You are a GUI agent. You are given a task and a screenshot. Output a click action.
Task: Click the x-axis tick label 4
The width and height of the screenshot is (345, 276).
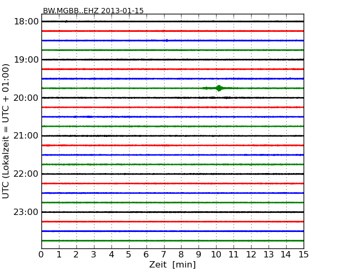(111, 255)
